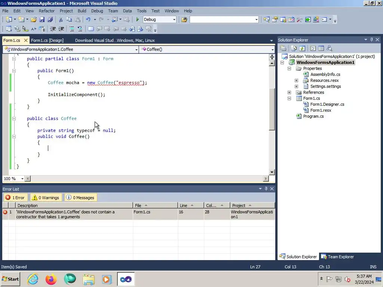Click the Windows Start button
Viewport: 383px width, 287px height.
pyautogui.click(x=10, y=279)
